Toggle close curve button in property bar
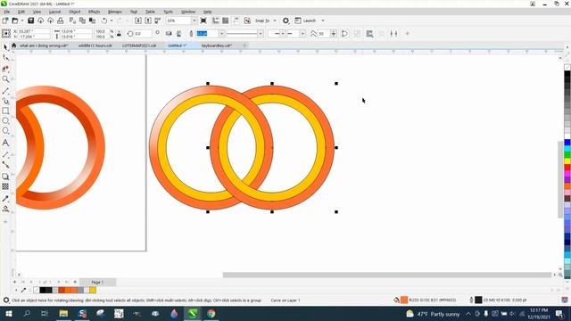Viewport: 571px width, 321px height. coord(344,34)
